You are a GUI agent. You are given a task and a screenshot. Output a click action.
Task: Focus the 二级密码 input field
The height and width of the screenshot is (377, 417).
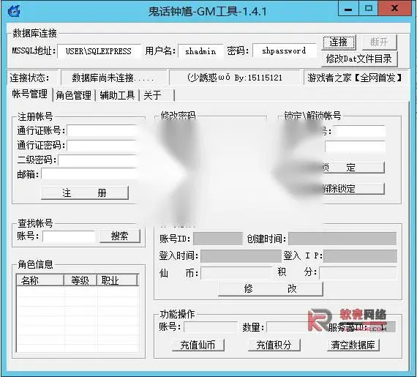point(98,160)
